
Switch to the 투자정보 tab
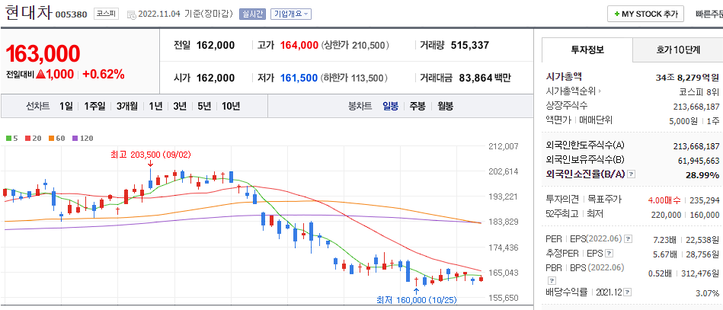[587, 50]
